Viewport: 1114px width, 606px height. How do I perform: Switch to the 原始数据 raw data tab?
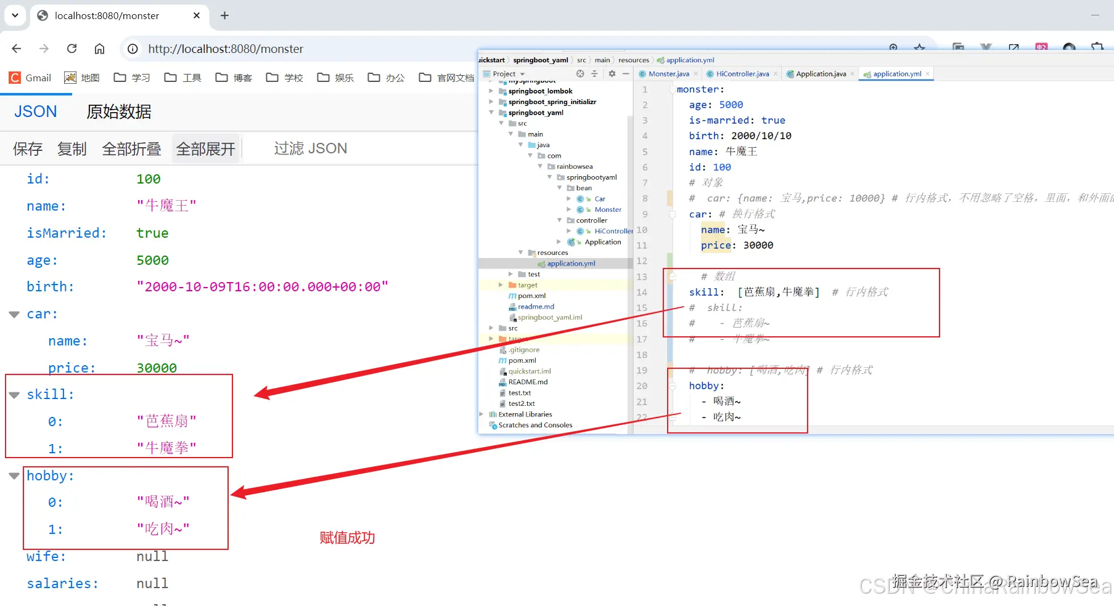pos(119,111)
